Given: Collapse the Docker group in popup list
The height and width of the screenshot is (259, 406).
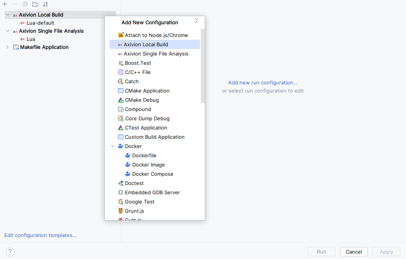Looking at the screenshot, I should tap(113, 146).
